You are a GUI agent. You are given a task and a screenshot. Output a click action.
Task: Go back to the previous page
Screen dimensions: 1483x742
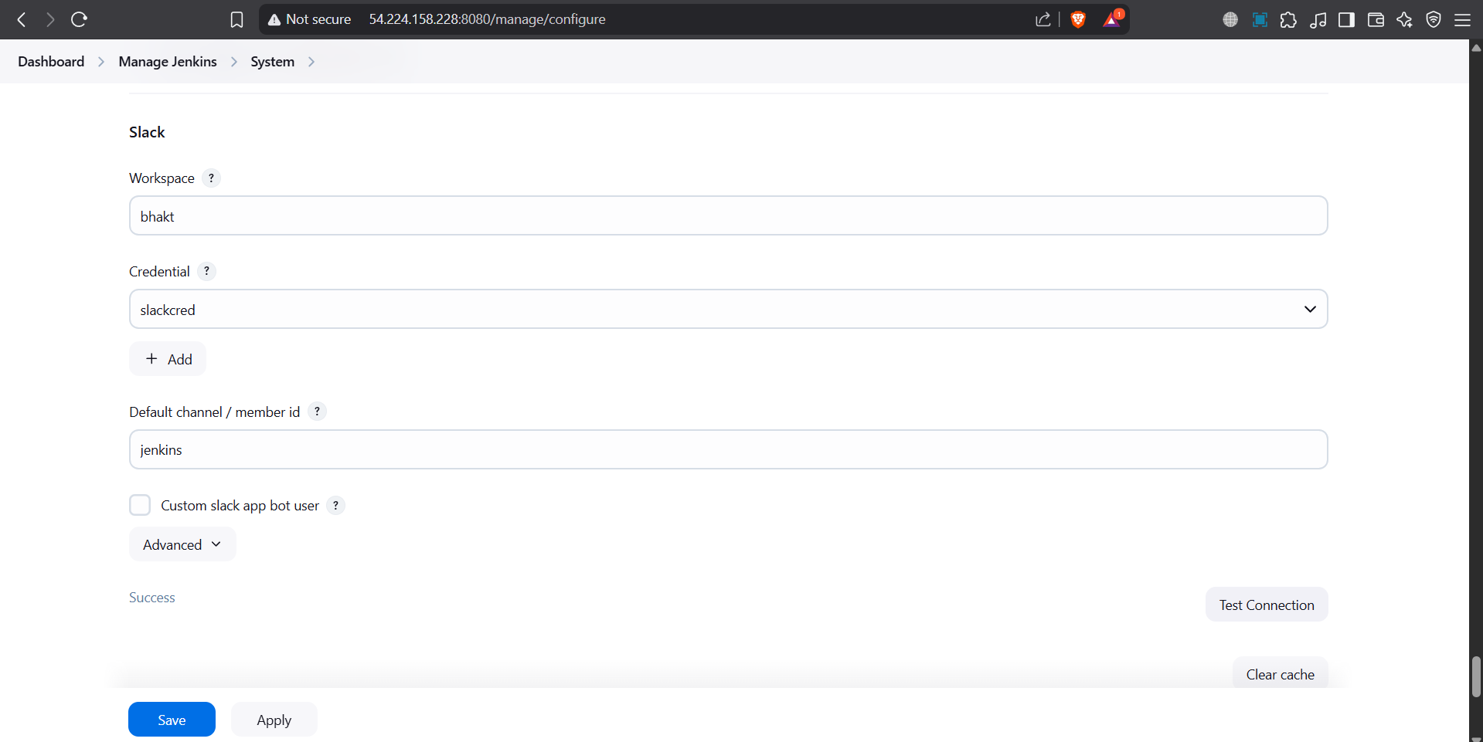[22, 19]
